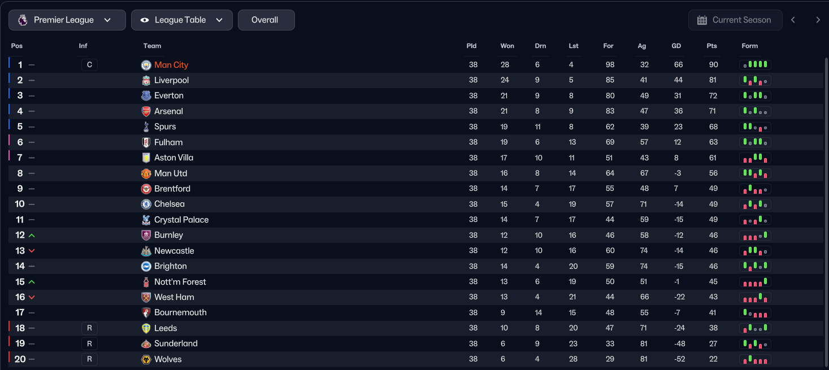The height and width of the screenshot is (370, 829).
Task: Click Man City's form indicator bars
Action: point(755,65)
